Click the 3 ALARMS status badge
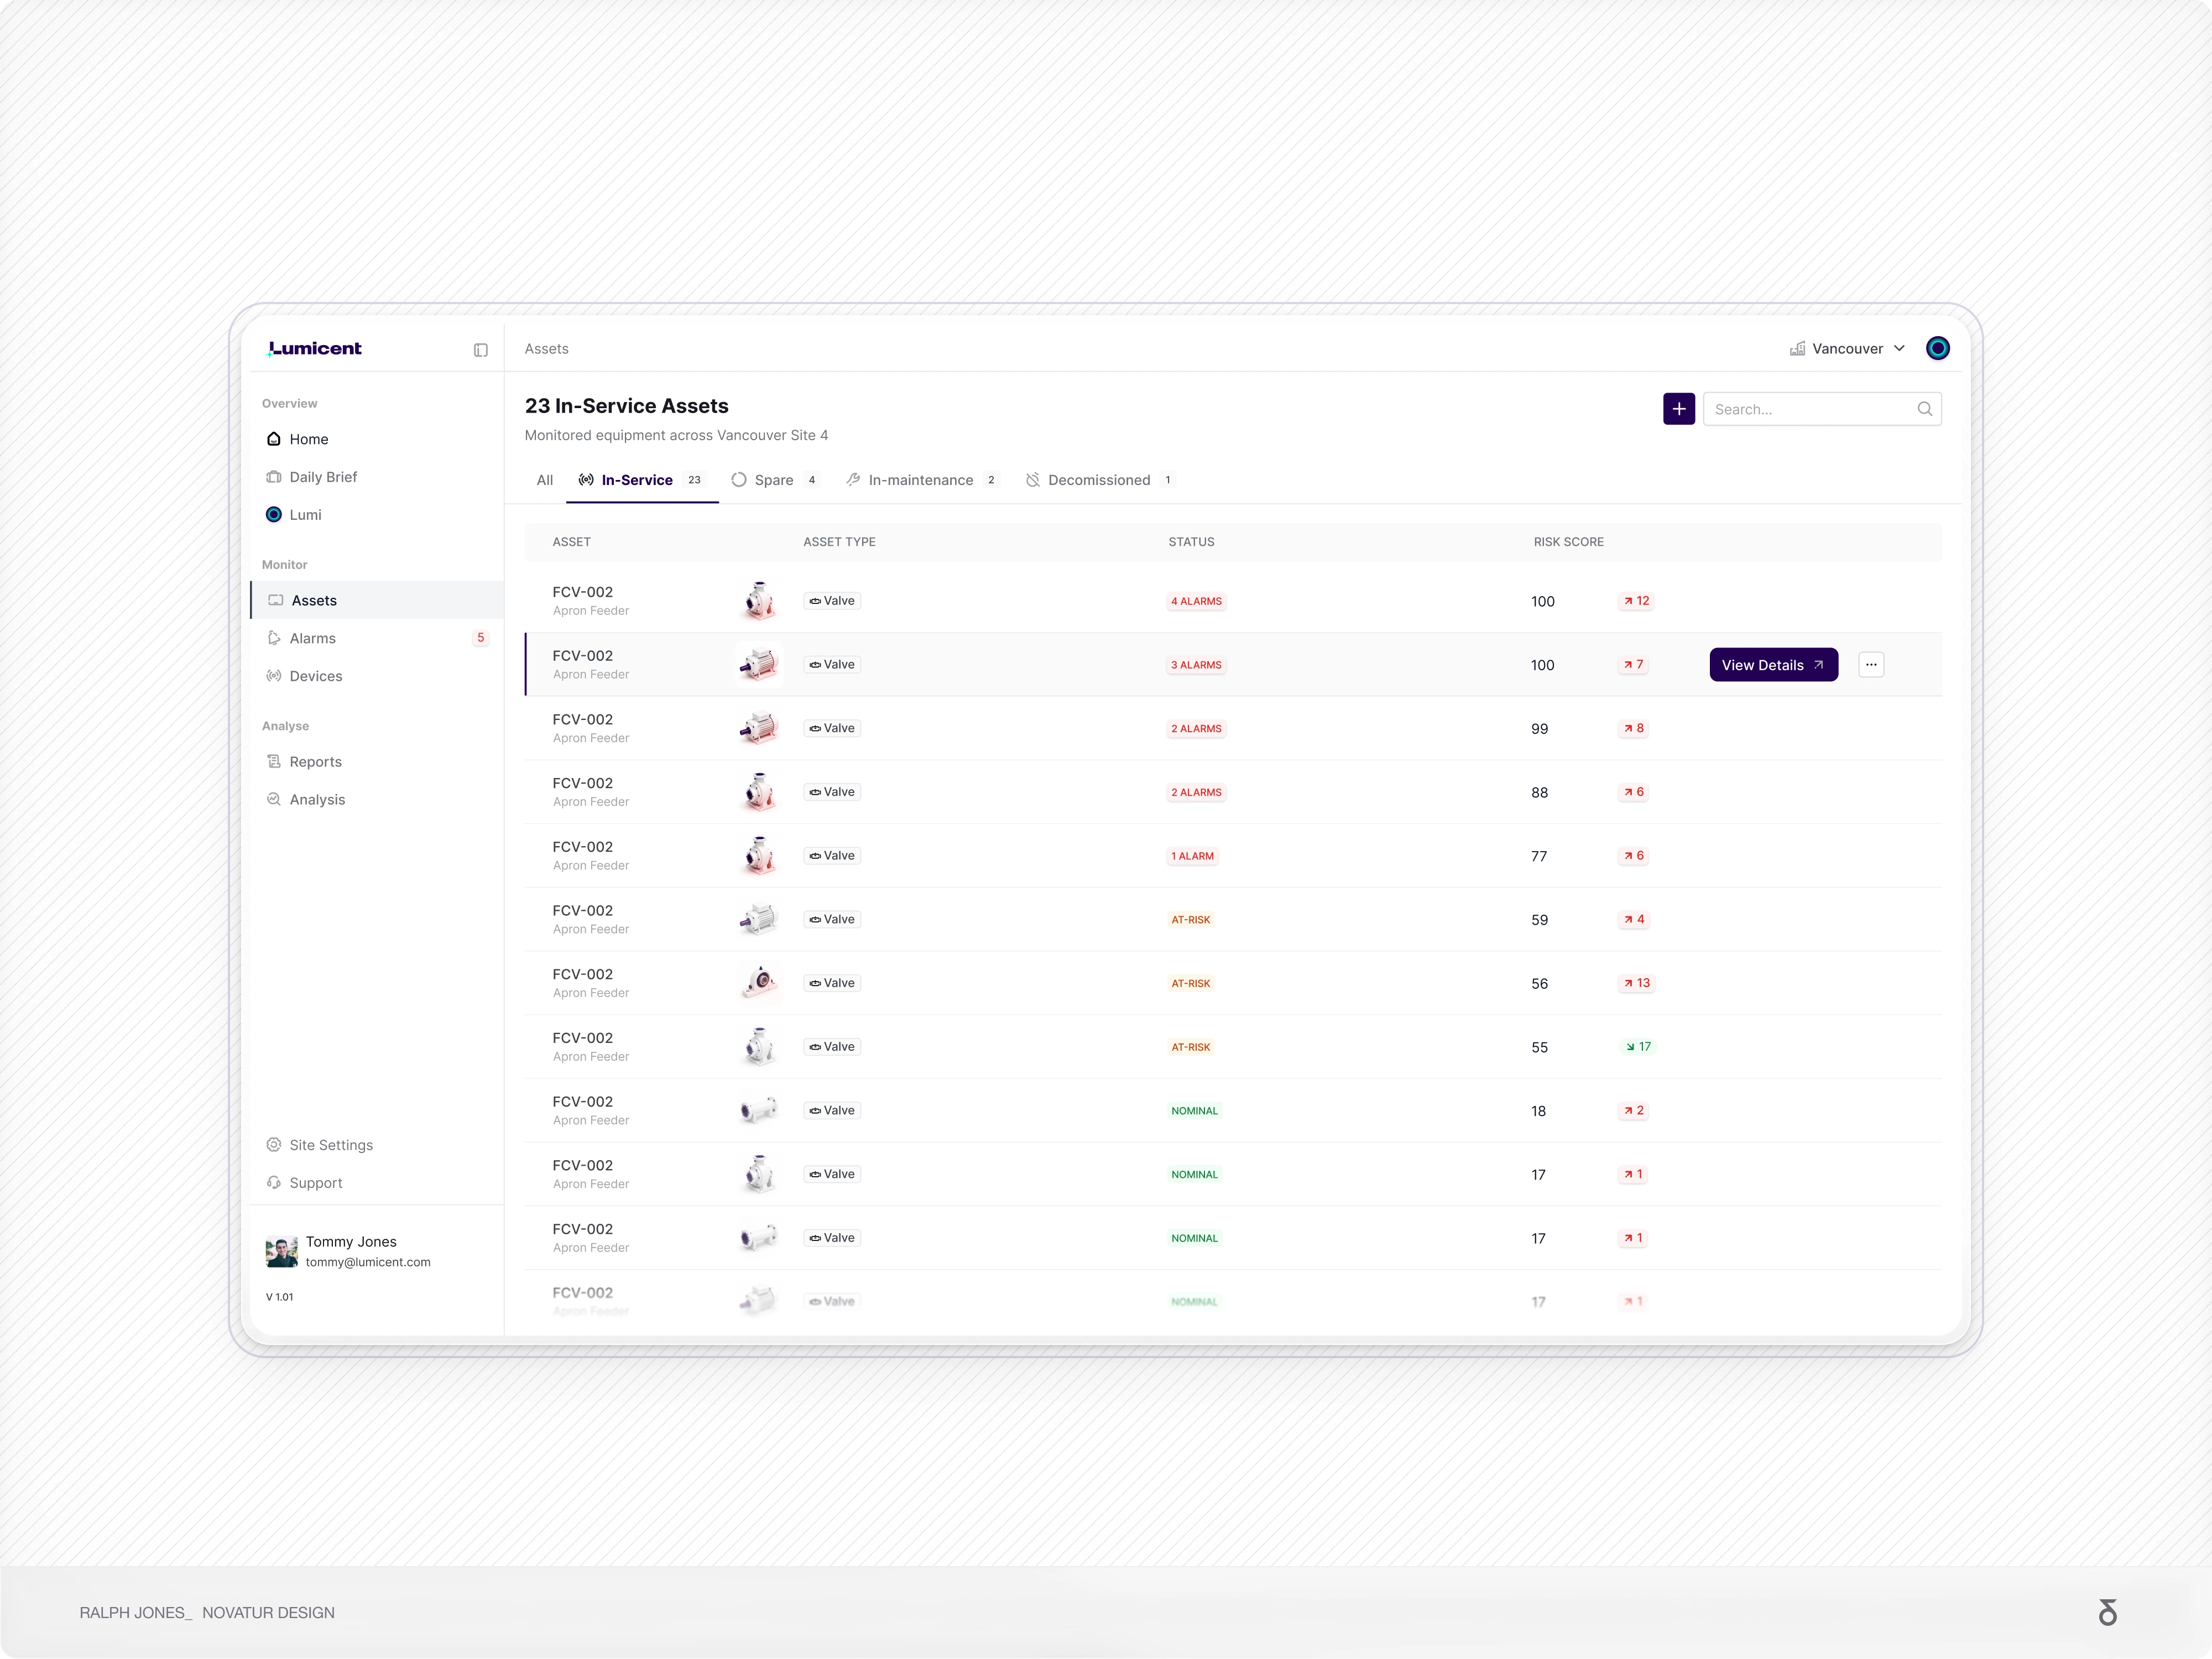The height and width of the screenshot is (1659, 2212). [x=1196, y=665]
